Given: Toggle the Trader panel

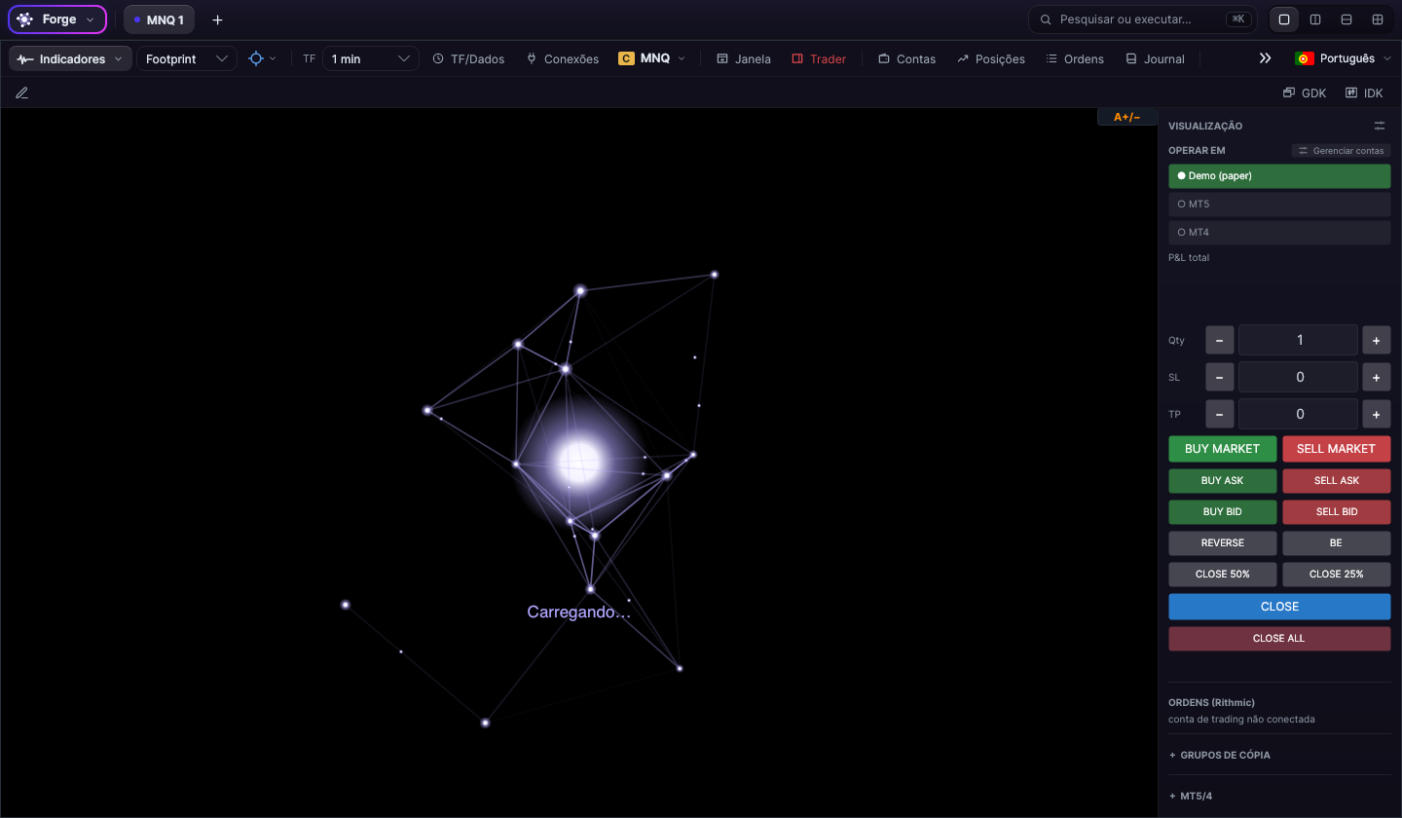Looking at the screenshot, I should (819, 58).
